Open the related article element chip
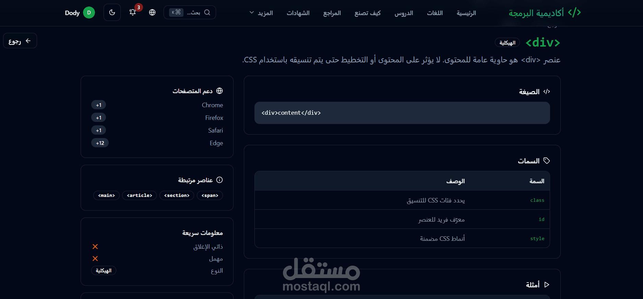643x299 pixels. (x=139, y=195)
